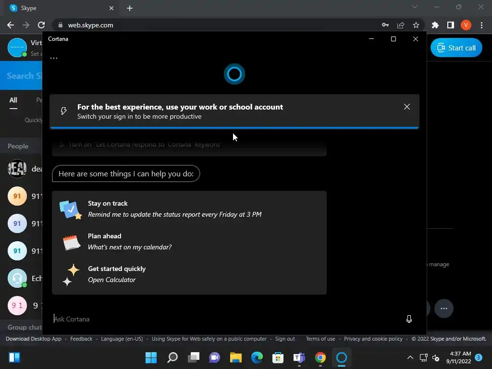Viewport: 492px width, 369px height.
Task: Reload the Skype web page
Action: pos(41,25)
